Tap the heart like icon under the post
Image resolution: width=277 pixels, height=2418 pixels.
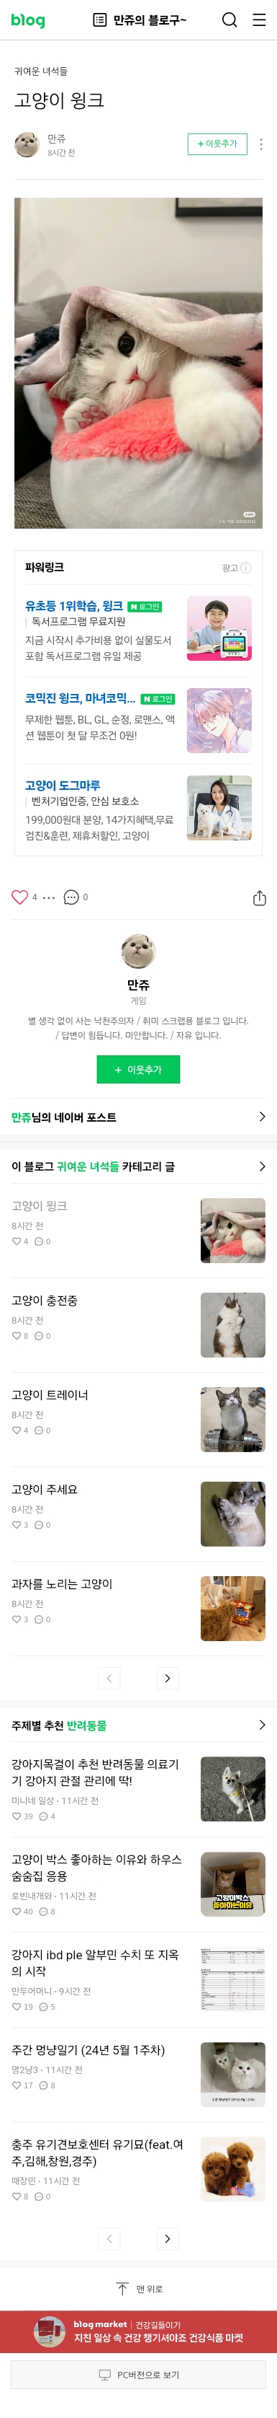coord(19,897)
